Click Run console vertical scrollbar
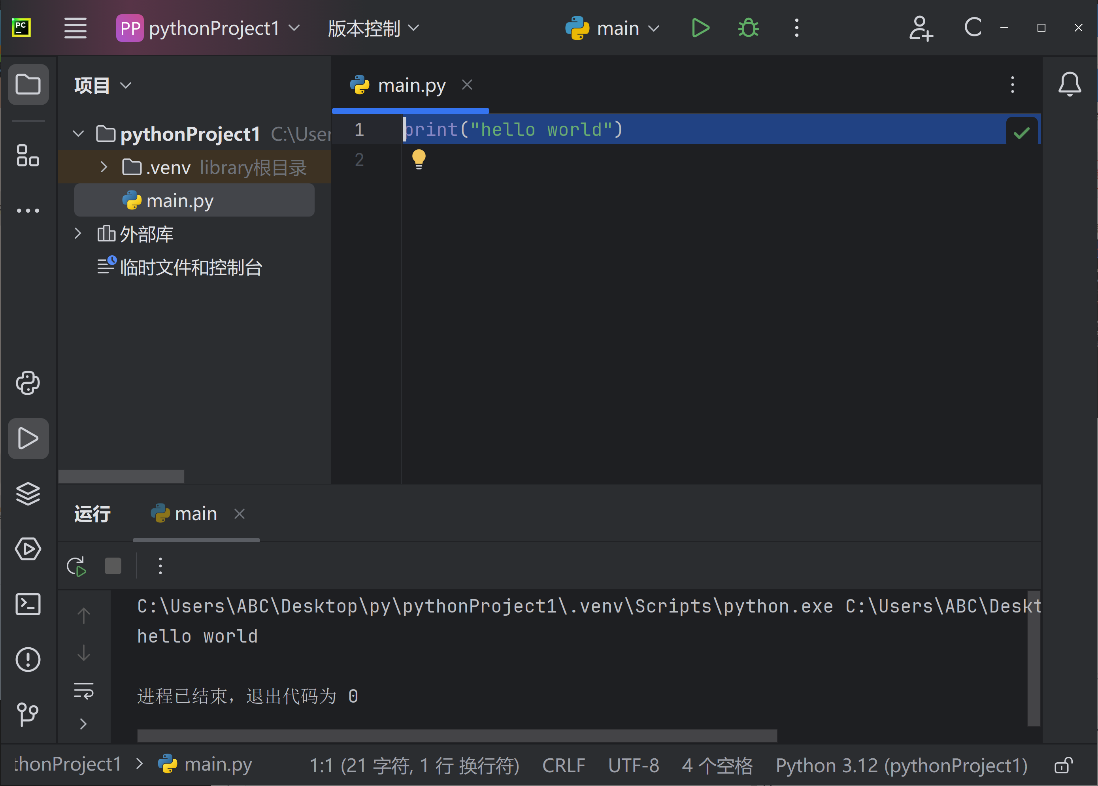Viewport: 1098px width, 786px height. (1034, 659)
